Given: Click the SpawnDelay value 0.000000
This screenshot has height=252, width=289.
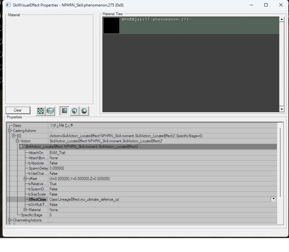Looking at the screenshot, I should (57, 168).
